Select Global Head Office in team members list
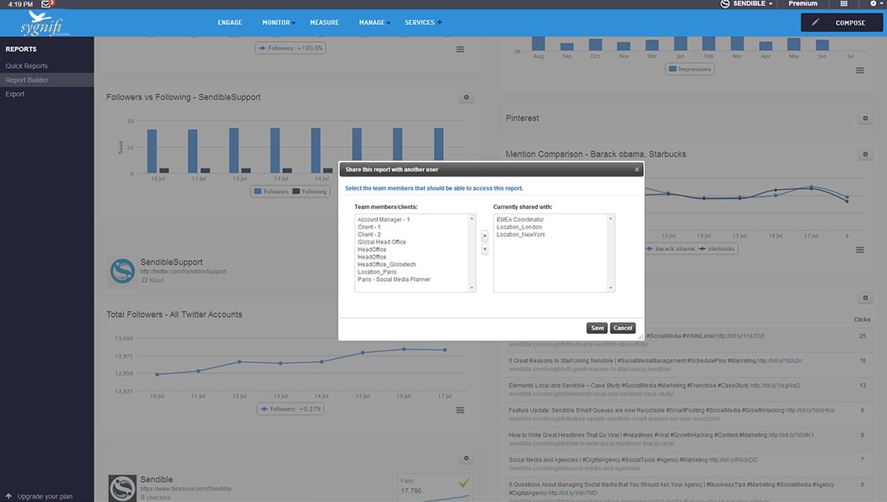 [x=382, y=242]
